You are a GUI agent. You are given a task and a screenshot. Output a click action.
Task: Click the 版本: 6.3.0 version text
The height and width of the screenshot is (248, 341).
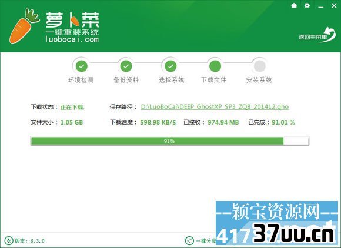coord(30,241)
